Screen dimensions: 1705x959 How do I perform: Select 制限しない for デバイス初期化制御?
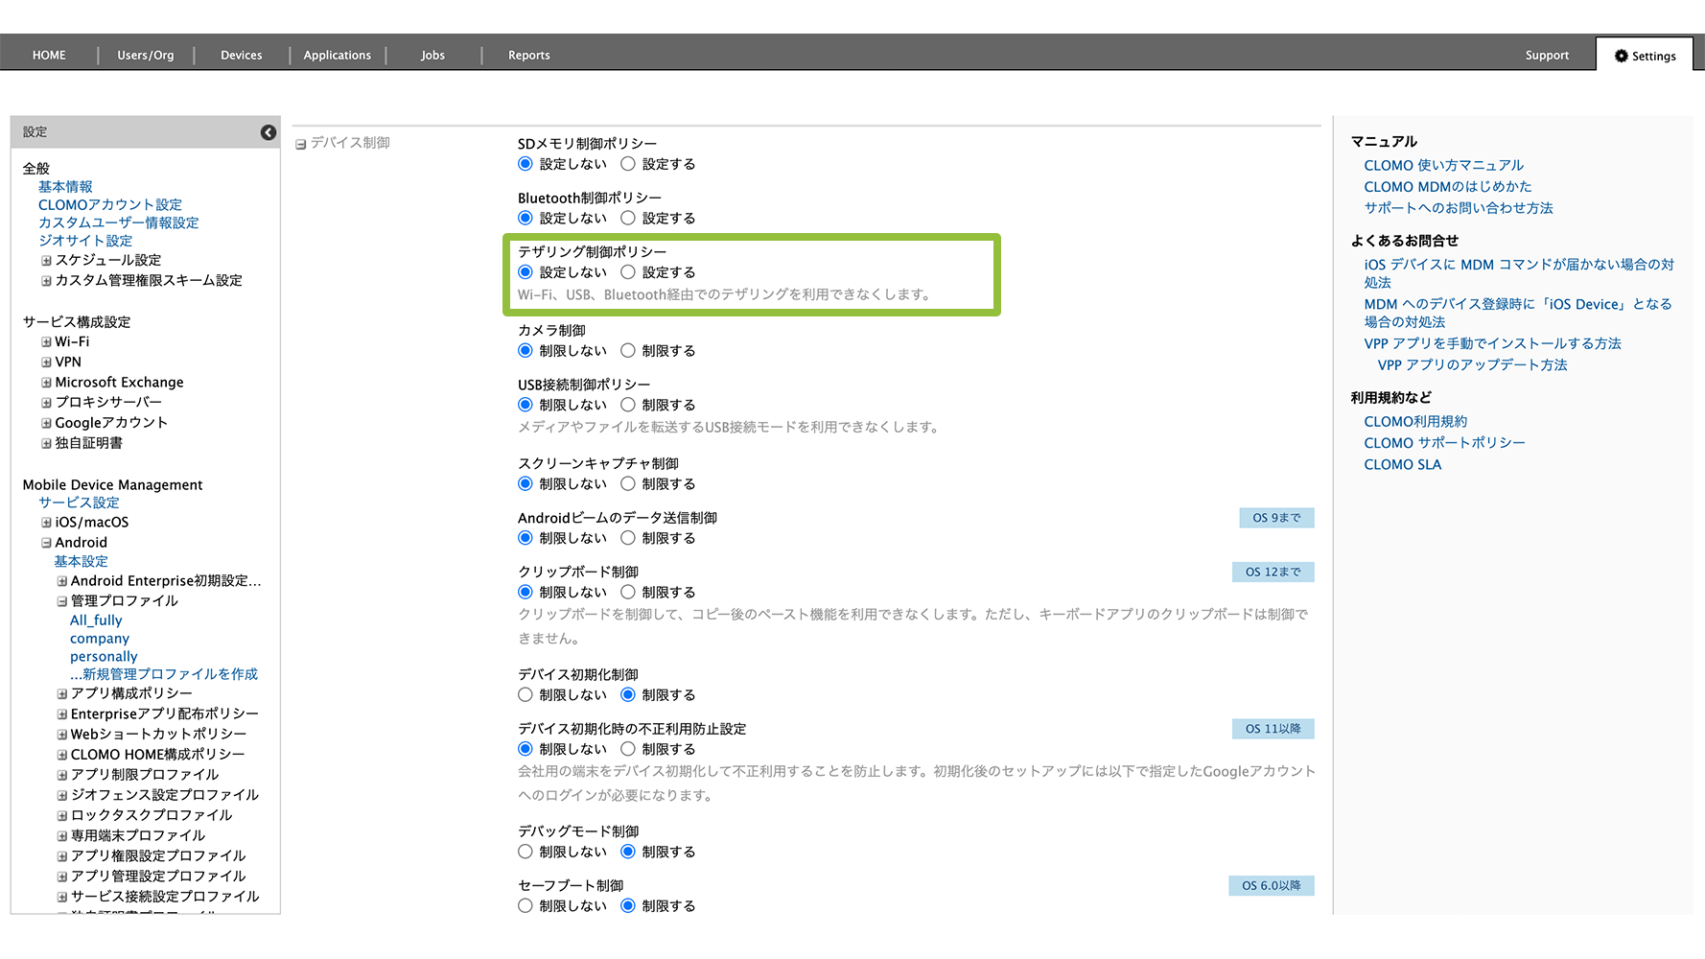coord(526,694)
